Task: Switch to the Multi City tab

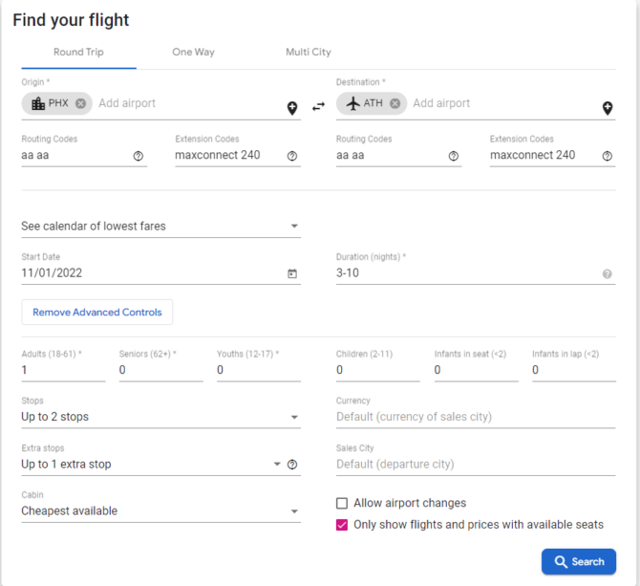Action: click(x=309, y=53)
